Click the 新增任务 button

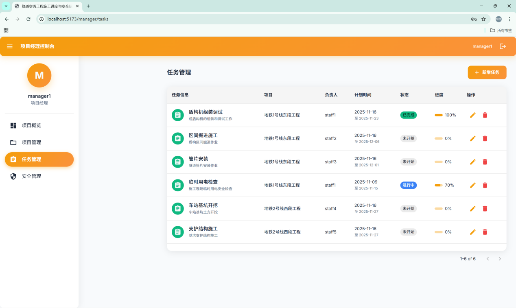coord(487,72)
